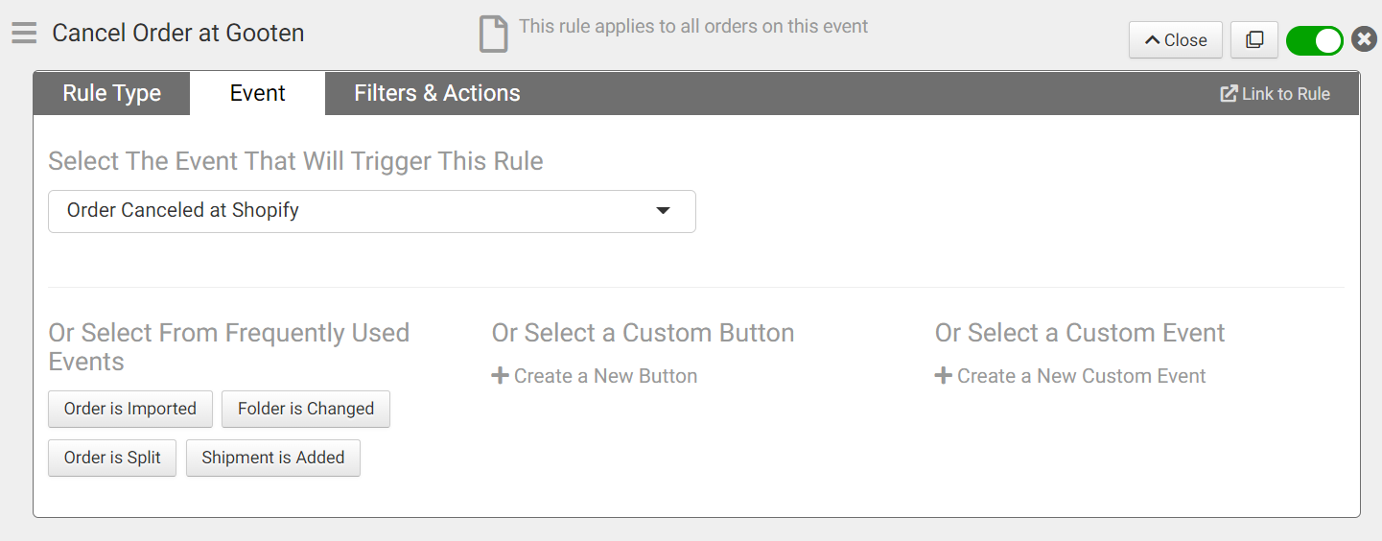Pick the Folder is Changed event
Viewport: 1382px width, 541px height.
305,409
